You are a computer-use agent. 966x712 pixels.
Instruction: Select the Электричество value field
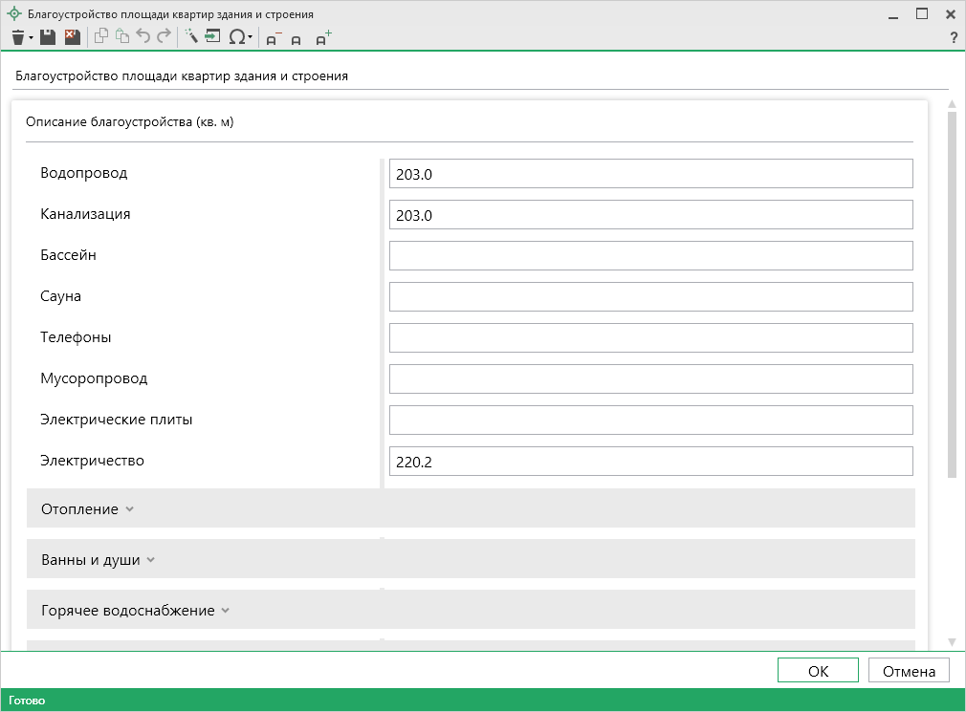coord(650,462)
